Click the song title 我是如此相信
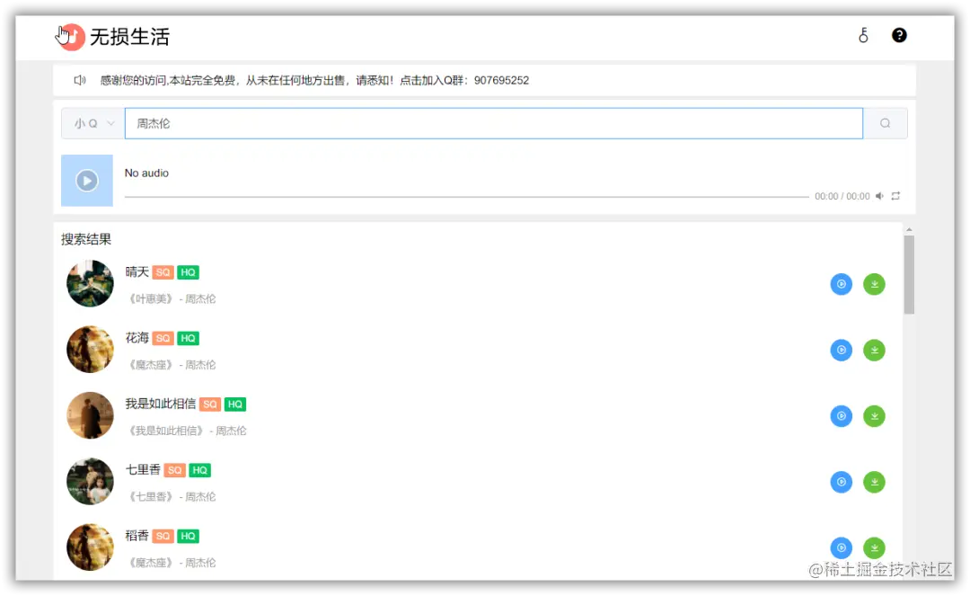Screen dimensions: 970x596 pyautogui.click(x=160, y=405)
